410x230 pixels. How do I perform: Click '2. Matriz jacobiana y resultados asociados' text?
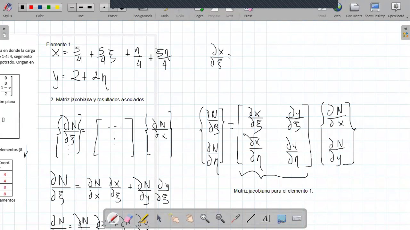[x=97, y=100]
